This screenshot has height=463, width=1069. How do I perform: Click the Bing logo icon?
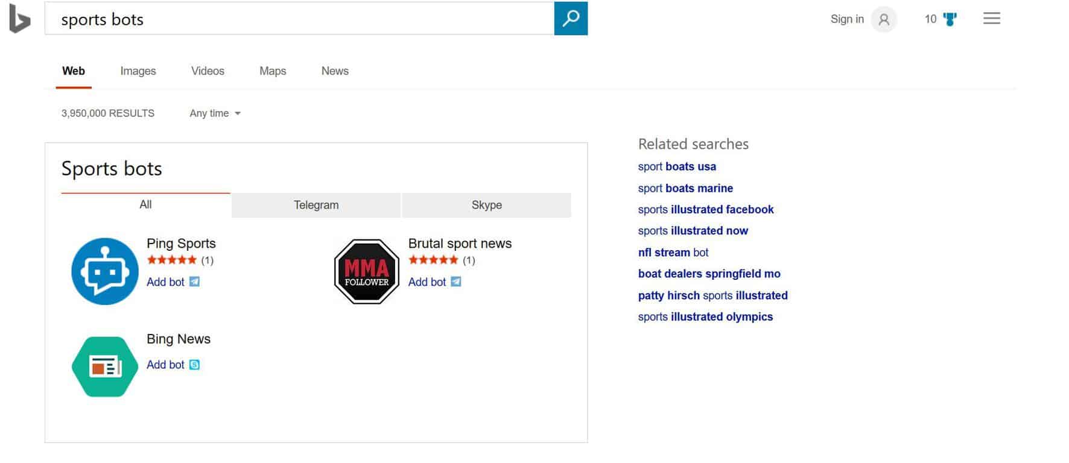pyautogui.click(x=20, y=18)
